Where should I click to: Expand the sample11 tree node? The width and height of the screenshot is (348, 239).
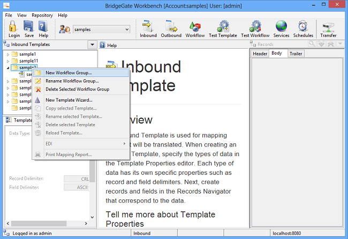tap(8, 61)
